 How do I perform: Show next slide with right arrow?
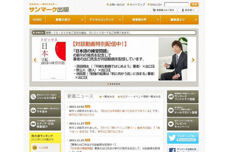pos(193,60)
